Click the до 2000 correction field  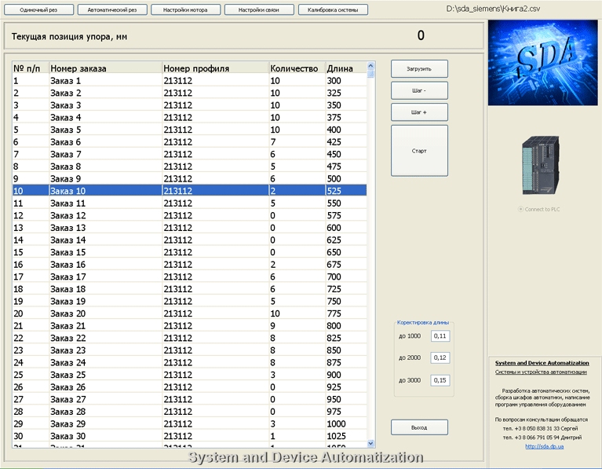tap(440, 358)
